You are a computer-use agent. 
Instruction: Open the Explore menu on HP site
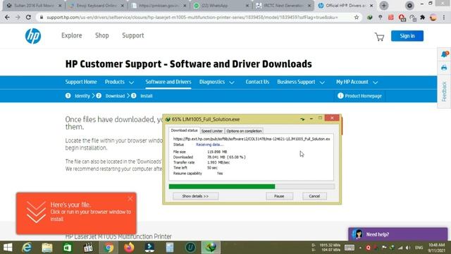pos(72,35)
